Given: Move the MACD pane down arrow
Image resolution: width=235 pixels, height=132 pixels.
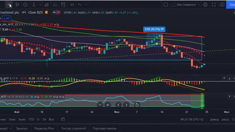Looking at the screenshot, I should (x=229, y=78).
